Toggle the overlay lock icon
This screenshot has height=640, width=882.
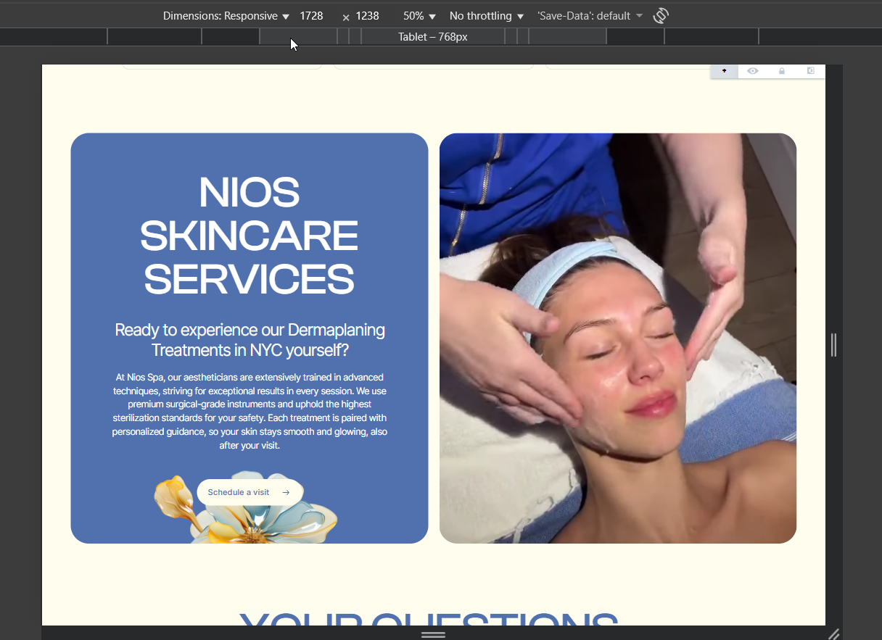pyautogui.click(x=782, y=71)
